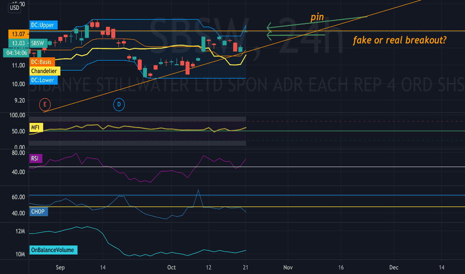Select the DC:Basis indicator label

click(42, 62)
